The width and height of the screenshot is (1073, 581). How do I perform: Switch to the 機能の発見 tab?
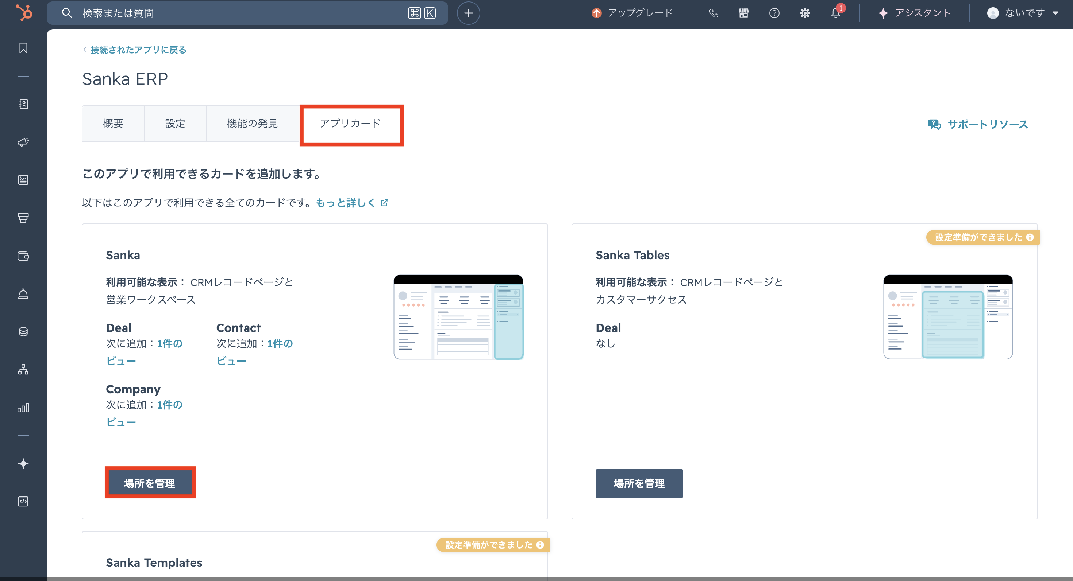(252, 124)
